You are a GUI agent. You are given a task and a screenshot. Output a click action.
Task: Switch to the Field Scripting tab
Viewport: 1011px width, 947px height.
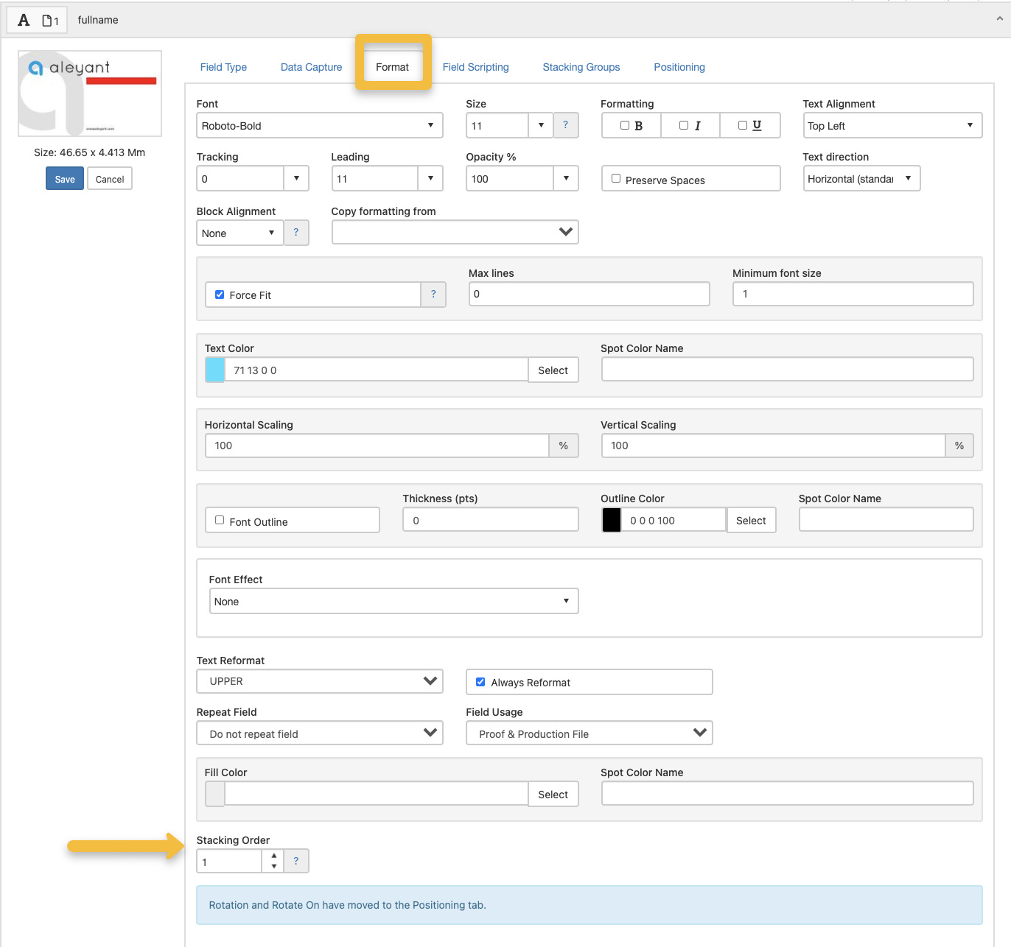(x=475, y=67)
